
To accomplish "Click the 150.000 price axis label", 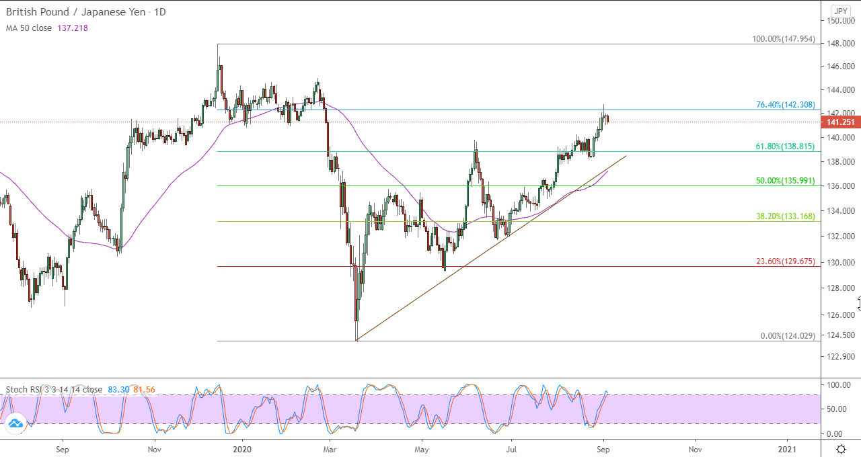I will 840,21.
